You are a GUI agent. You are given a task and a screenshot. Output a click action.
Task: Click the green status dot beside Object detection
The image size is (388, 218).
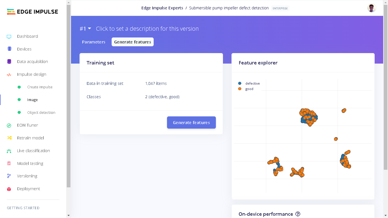(x=19, y=112)
